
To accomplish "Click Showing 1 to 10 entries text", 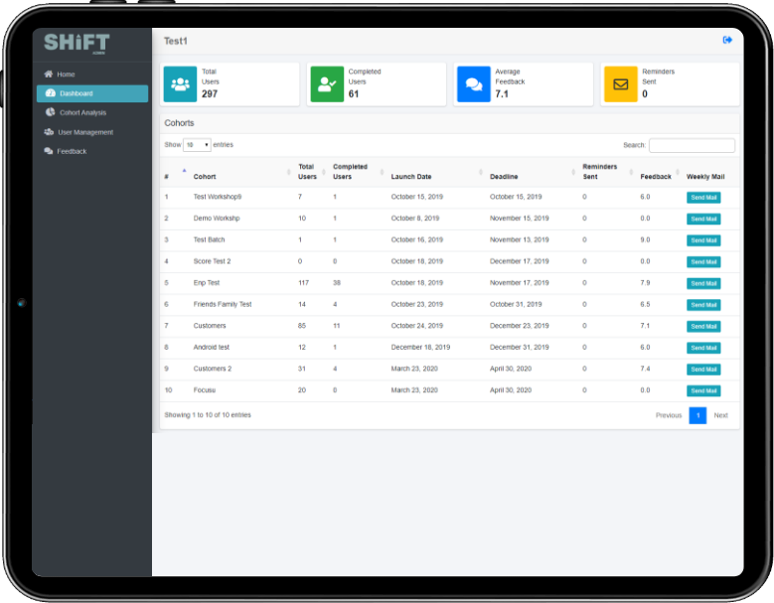I will click(208, 415).
